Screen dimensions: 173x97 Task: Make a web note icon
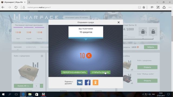(x=158, y=7)
